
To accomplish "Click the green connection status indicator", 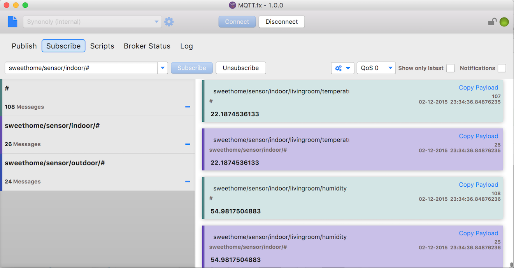I will (504, 22).
